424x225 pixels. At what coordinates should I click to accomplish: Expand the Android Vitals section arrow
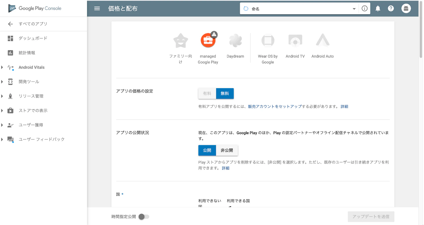(2, 67)
